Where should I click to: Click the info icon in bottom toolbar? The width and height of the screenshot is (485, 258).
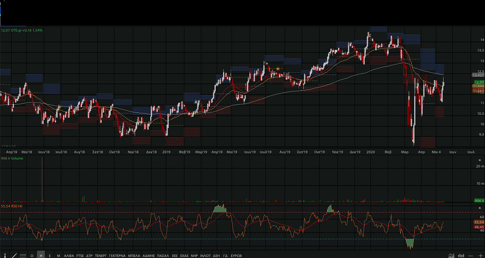point(5,255)
